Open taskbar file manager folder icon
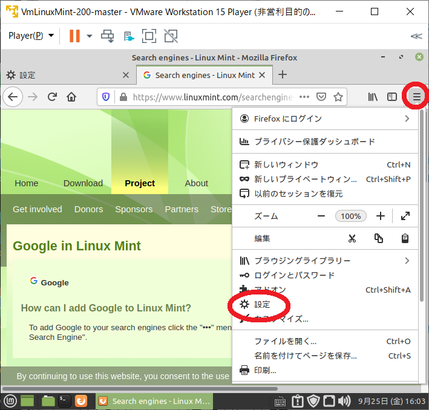 tap(48, 401)
